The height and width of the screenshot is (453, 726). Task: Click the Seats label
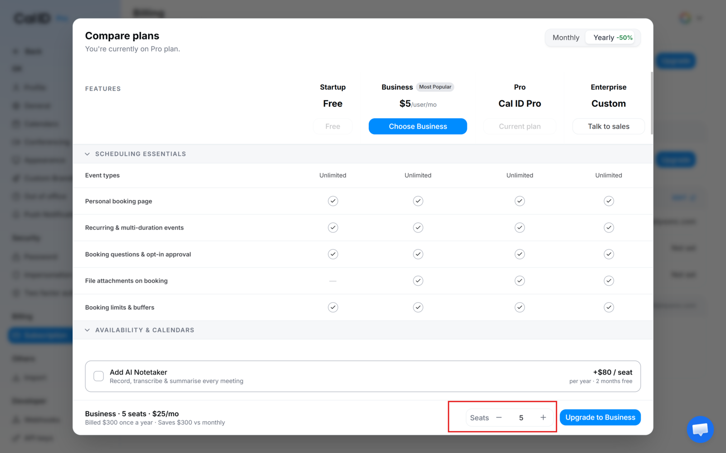480,418
